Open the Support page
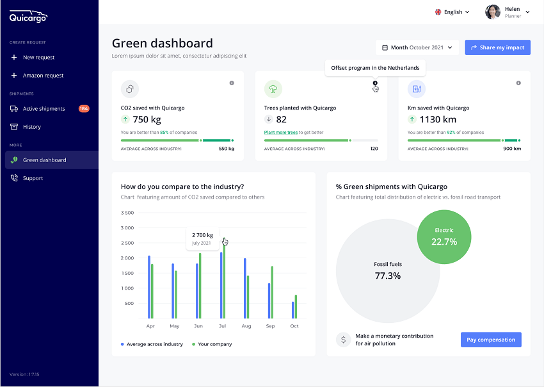This screenshot has height=387, width=544. pyautogui.click(x=33, y=178)
